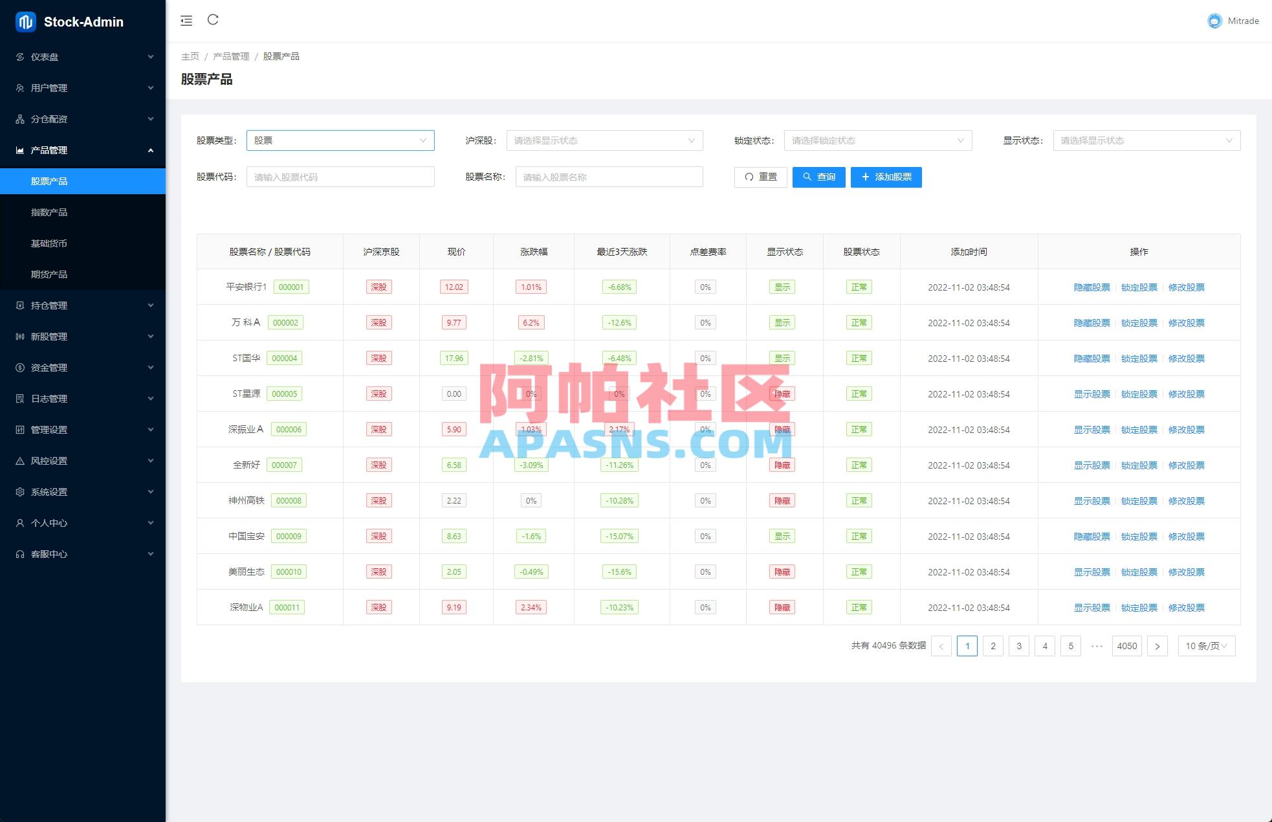Viewport: 1272px width, 822px height.
Task: Hide the 平安银行1 stock via 隐藏股票
Action: [1091, 287]
